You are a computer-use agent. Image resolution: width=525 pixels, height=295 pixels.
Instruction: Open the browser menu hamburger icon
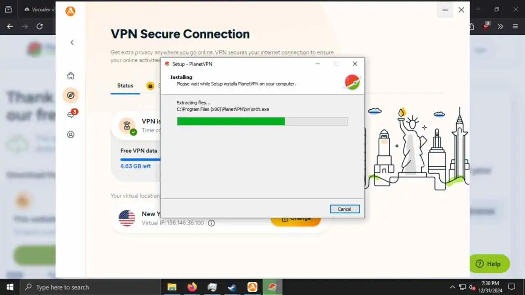point(516,26)
